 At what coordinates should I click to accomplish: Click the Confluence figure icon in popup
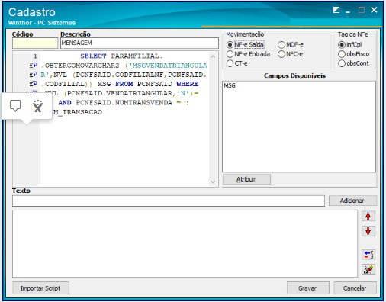(38, 106)
